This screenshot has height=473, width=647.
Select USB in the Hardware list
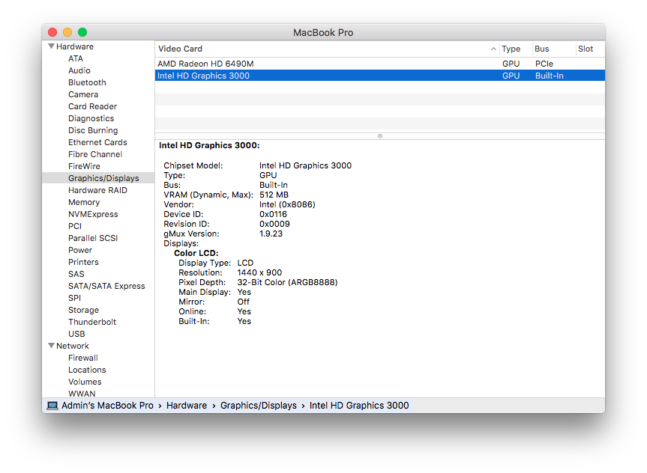tap(76, 334)
